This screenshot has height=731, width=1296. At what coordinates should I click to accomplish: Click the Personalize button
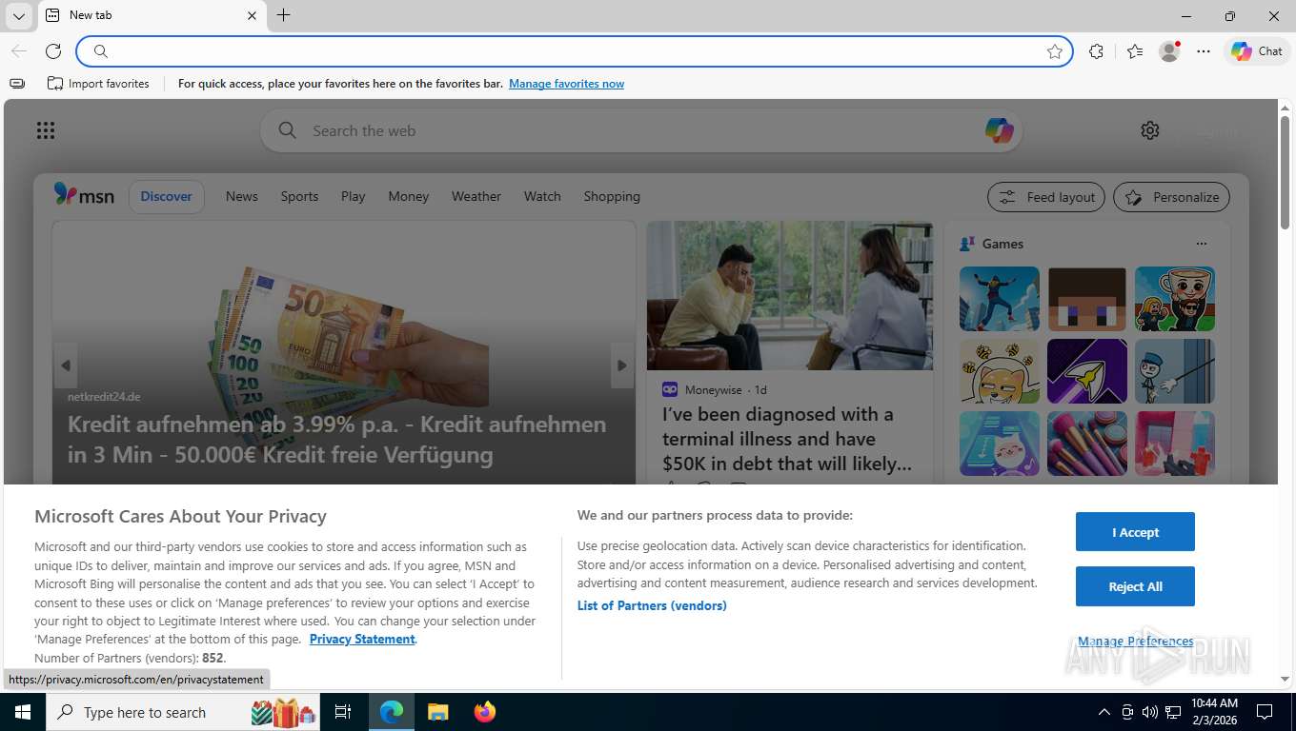(x=1171, y=197)
